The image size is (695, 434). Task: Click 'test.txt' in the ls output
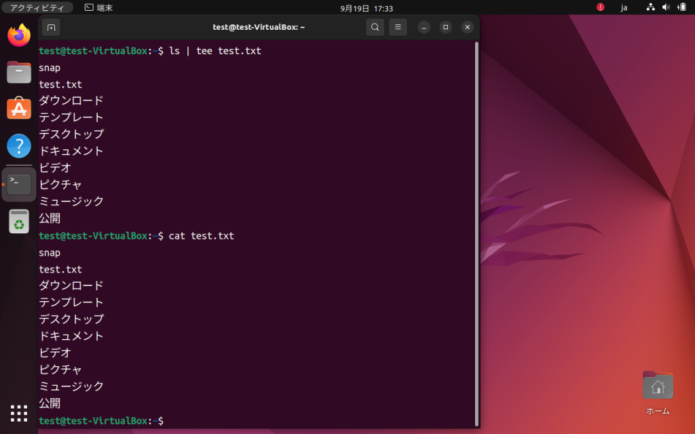point(60,84)
